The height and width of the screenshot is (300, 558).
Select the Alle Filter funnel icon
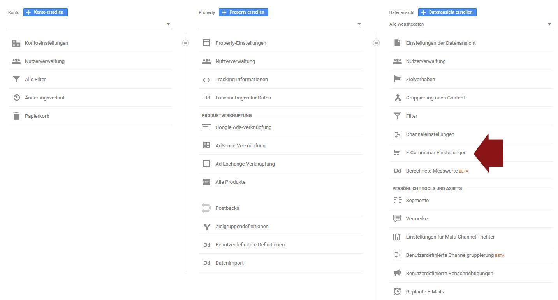click(x=16, y=79)
